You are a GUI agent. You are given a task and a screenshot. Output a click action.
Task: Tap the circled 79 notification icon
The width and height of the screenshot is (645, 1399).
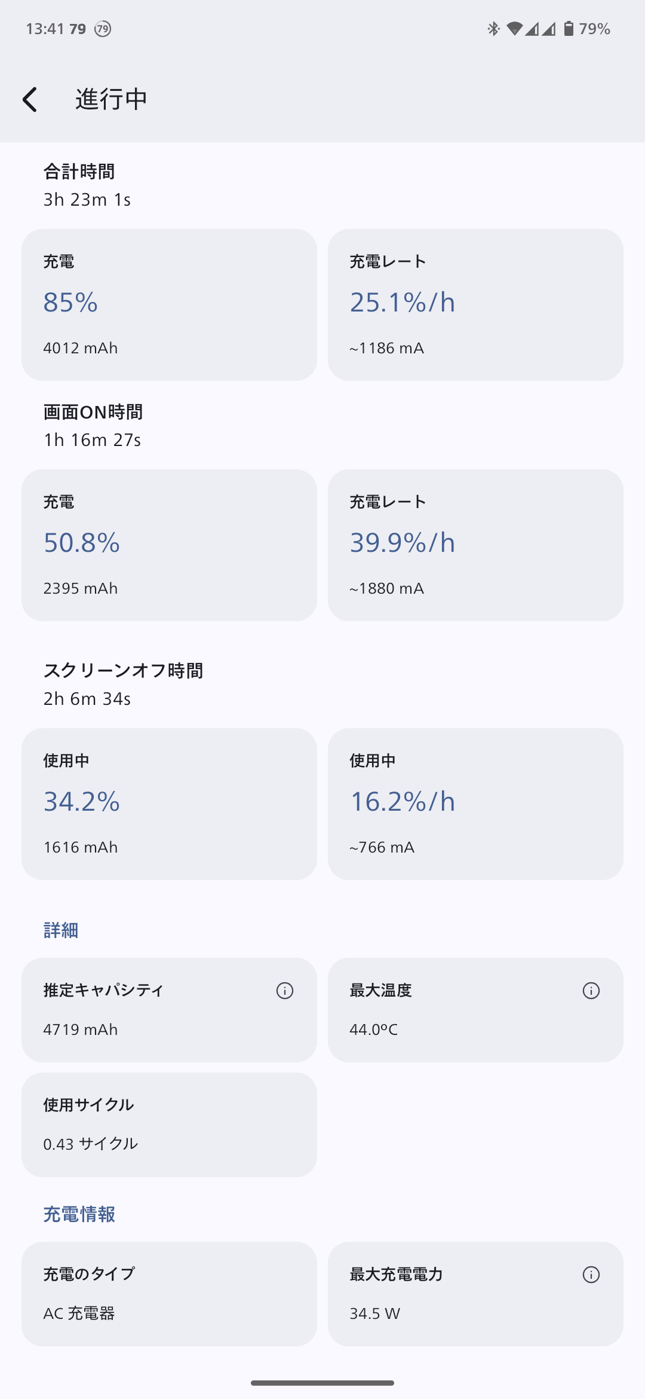pos(103,29)
